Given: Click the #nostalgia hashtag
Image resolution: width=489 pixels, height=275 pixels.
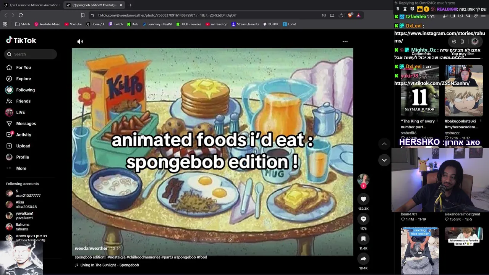Looking at the screenshot, I should coord(116,257).
